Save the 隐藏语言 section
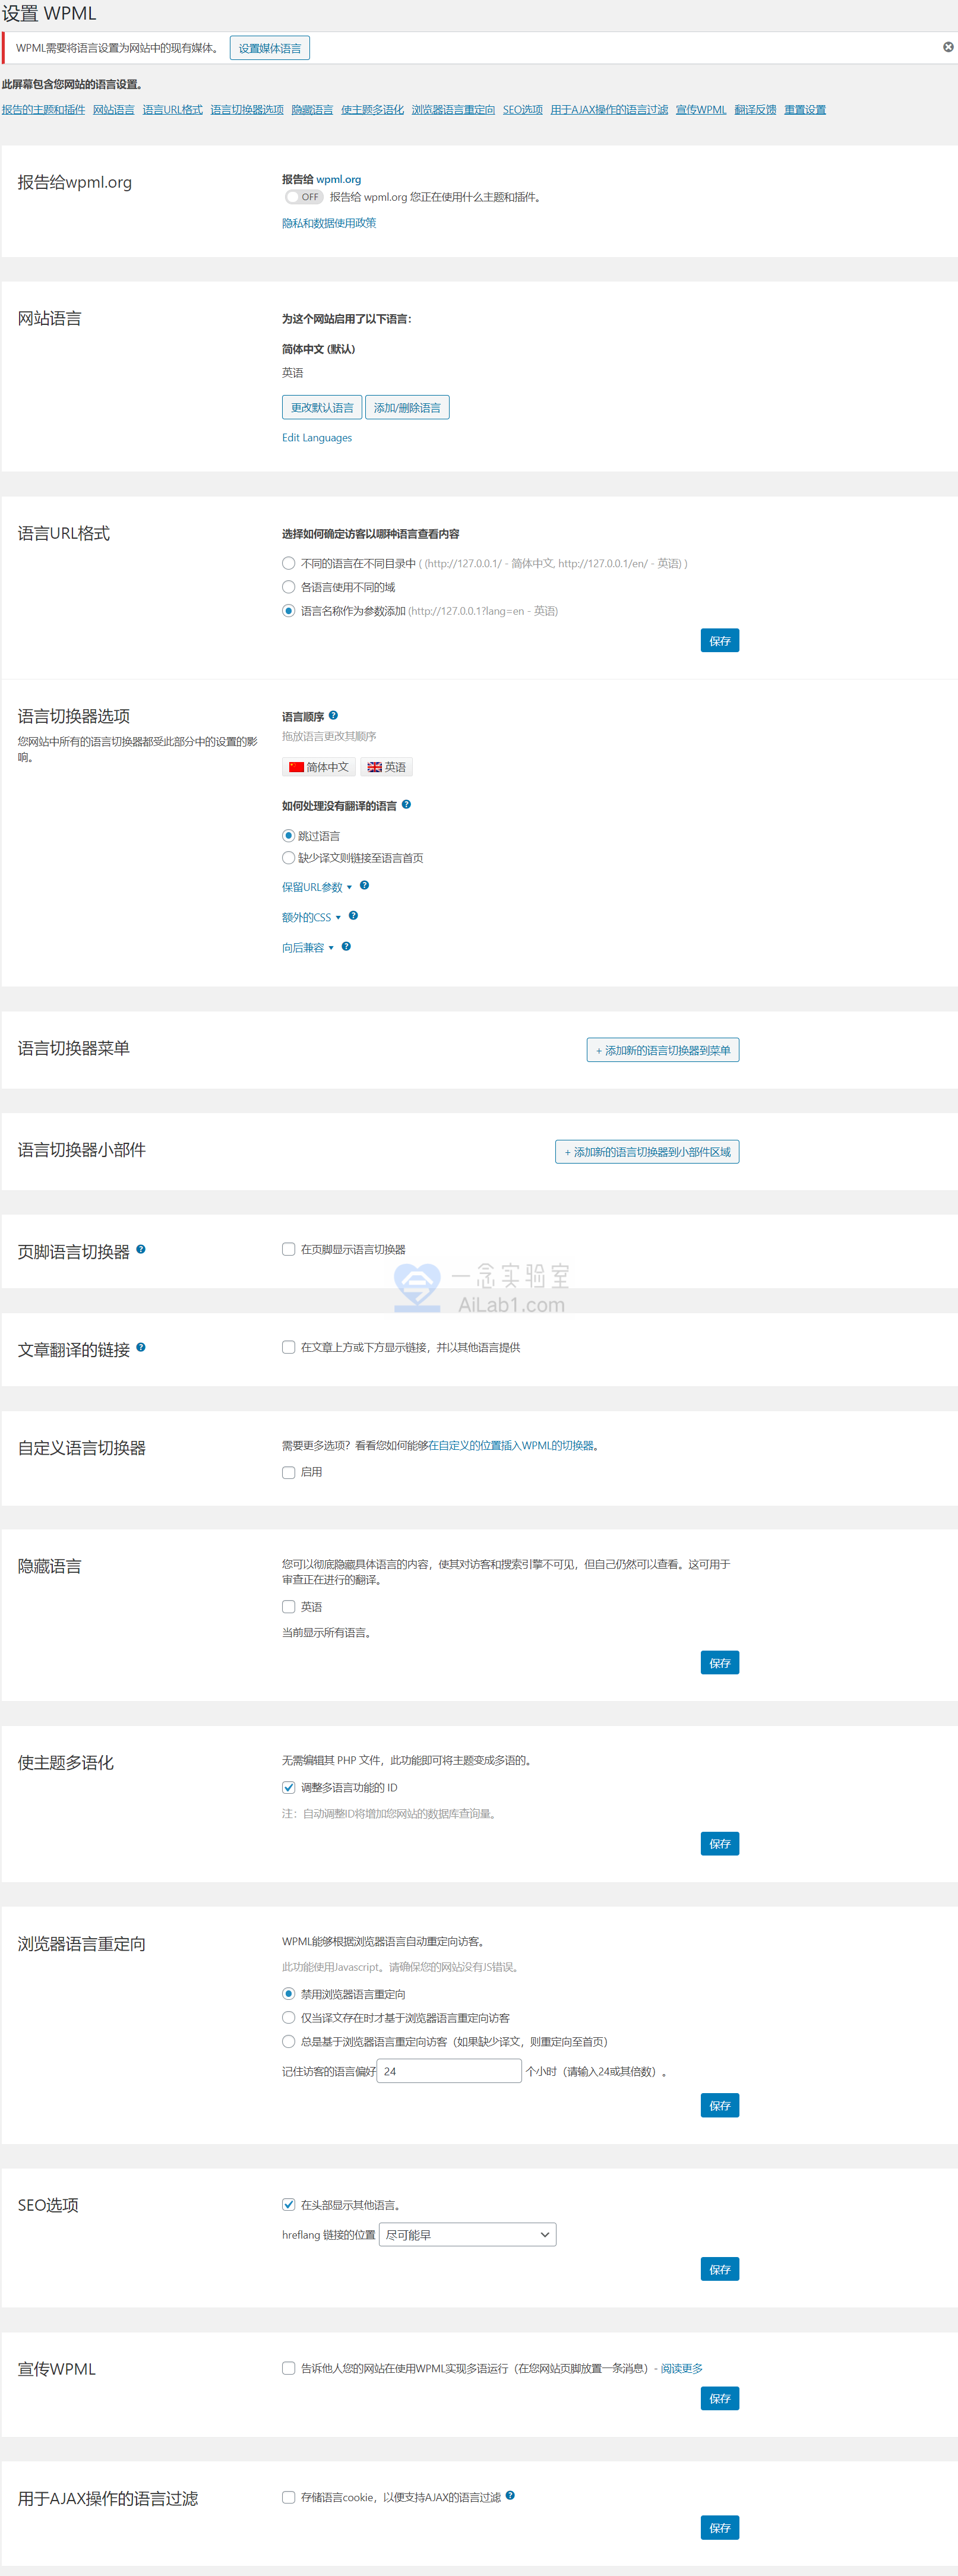 (x=720, y=1663)
